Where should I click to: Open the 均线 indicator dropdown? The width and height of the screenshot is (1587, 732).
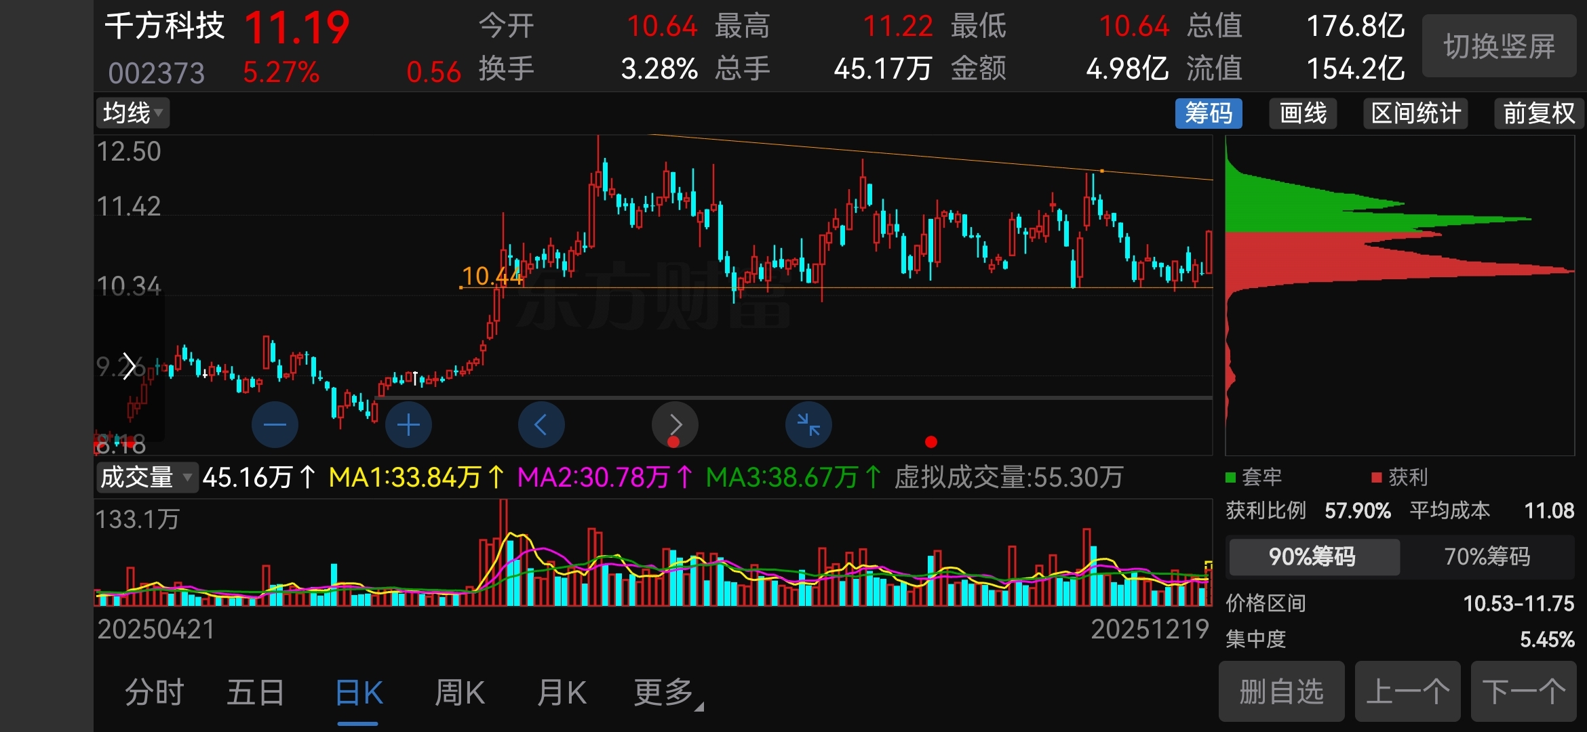point(132,113)
